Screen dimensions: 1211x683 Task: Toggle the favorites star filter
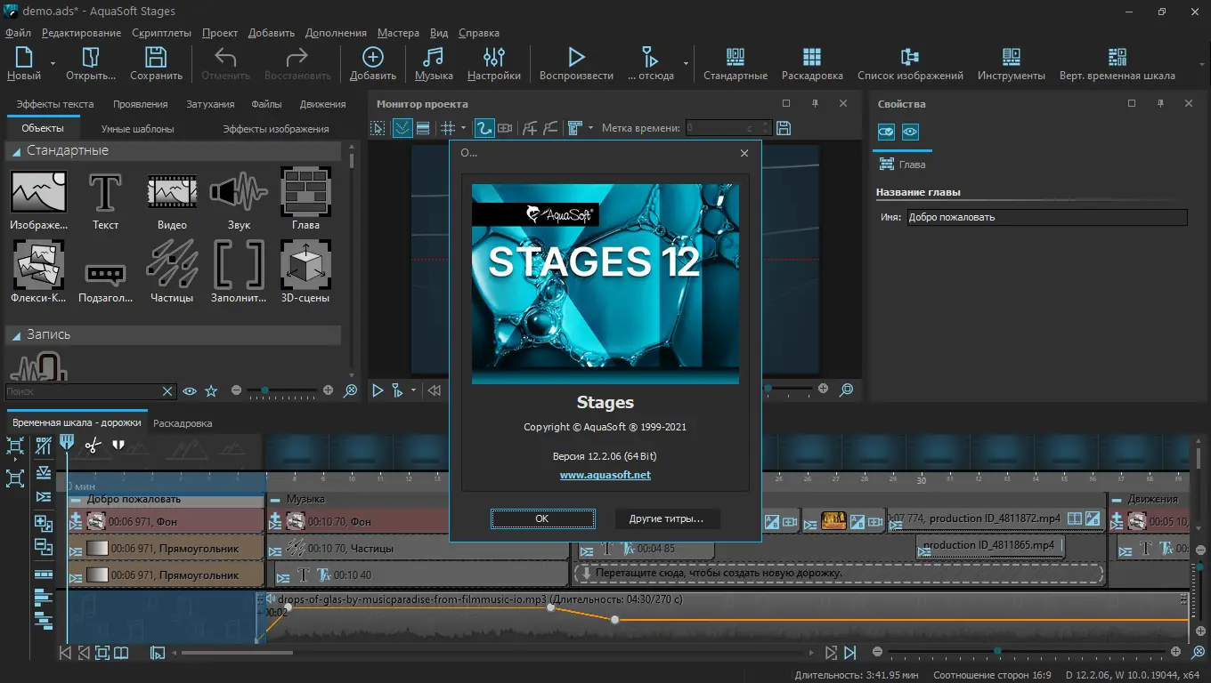point(211,390)
